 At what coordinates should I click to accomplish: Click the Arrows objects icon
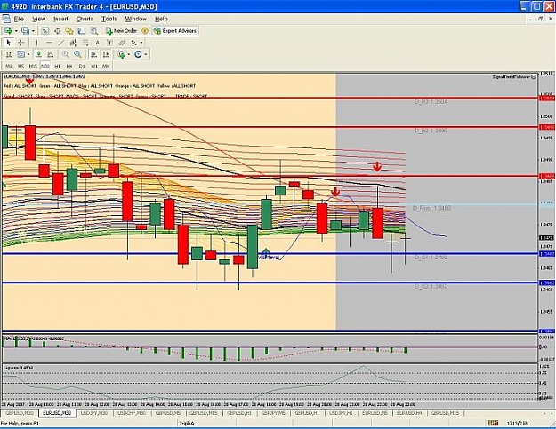[134, 43]
